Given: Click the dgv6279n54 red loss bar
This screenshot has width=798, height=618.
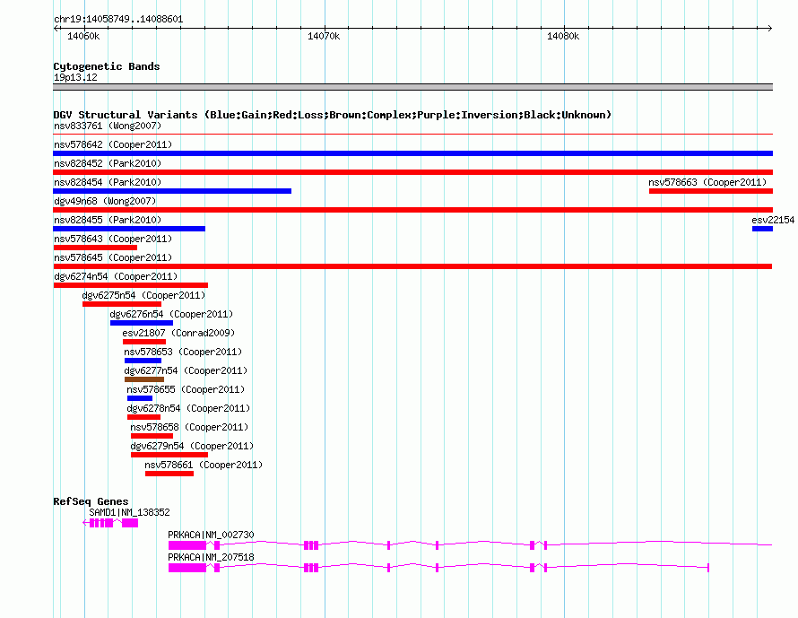Looking at the screenshot, I should point(169,455).
